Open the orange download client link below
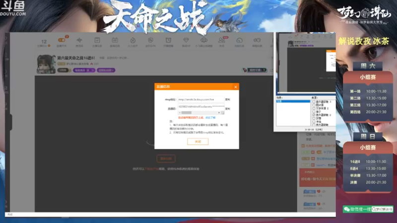This screenshot has width=397, height=223. 151,168
